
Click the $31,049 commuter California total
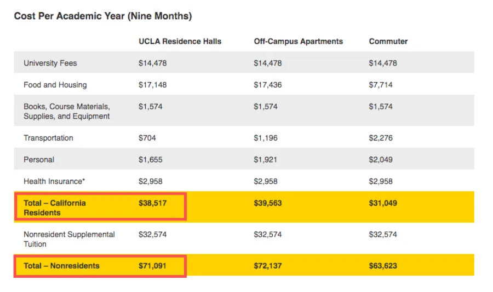coord(383,203)
